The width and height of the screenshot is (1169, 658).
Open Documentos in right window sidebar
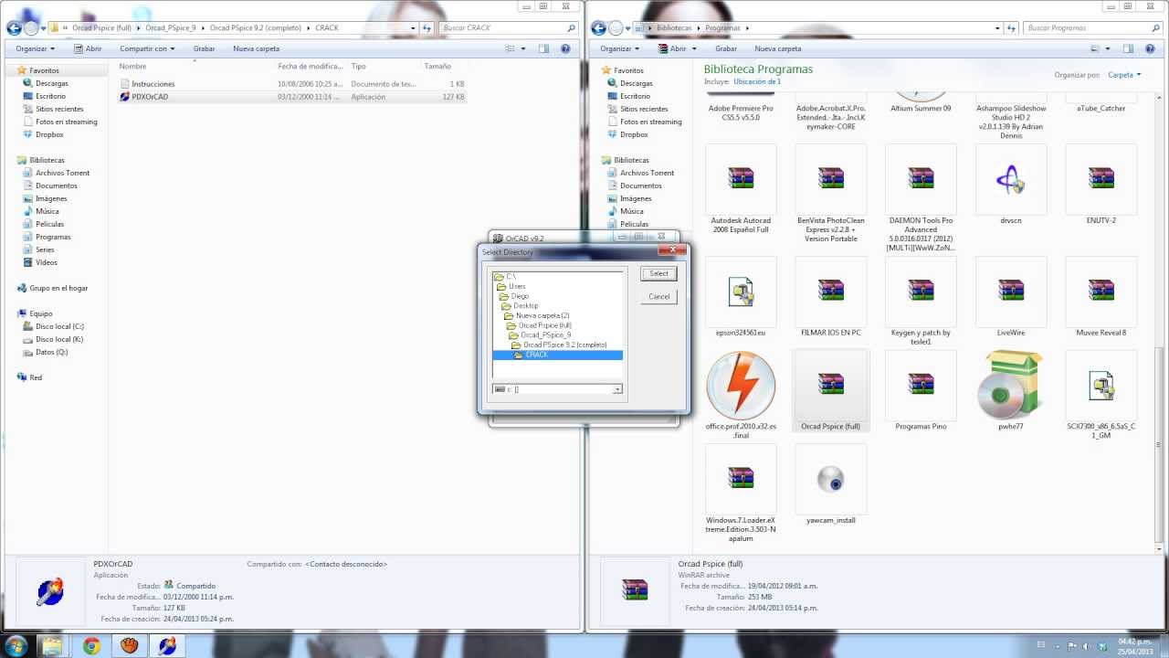point(641,186)
